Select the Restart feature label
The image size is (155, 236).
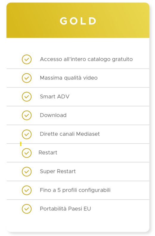[x=48, y=153]
